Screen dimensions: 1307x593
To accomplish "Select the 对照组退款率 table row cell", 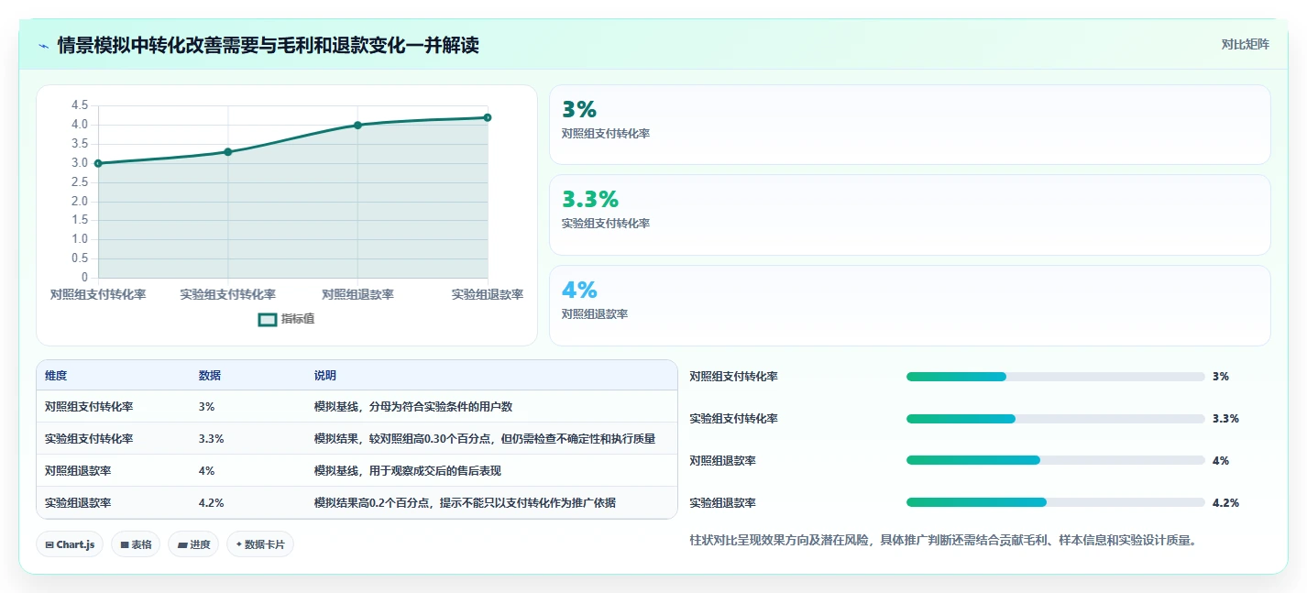I will point(78,471).
